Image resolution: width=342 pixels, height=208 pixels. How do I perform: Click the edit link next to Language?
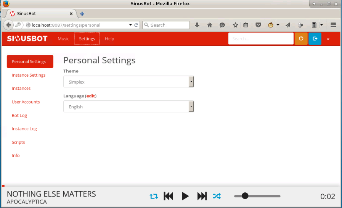click(91, 96)
